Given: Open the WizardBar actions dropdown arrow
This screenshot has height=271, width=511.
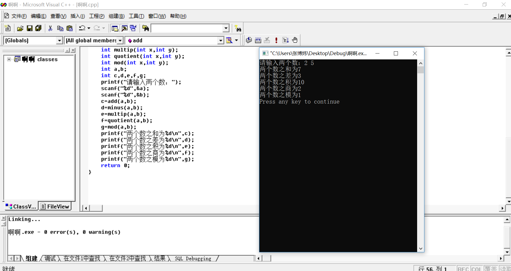Looking at the screenshot, I should pos(236,40).
